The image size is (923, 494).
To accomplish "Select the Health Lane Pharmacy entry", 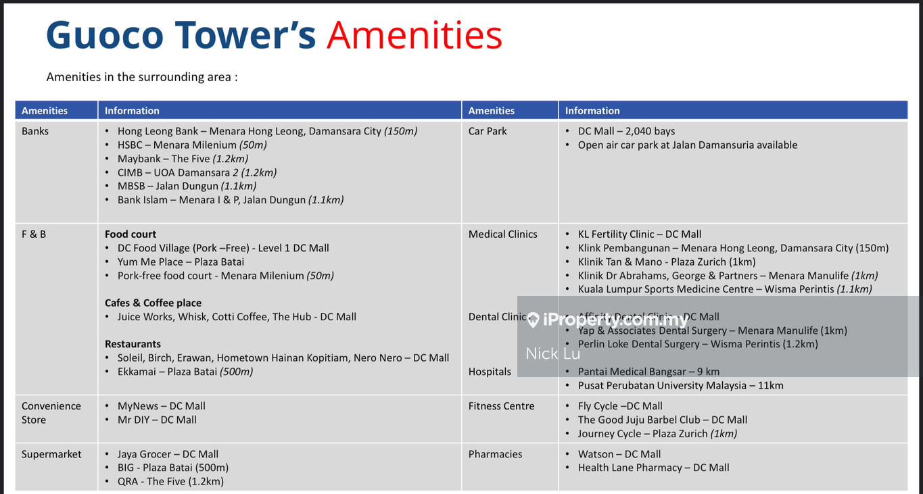I will point(653,468).
